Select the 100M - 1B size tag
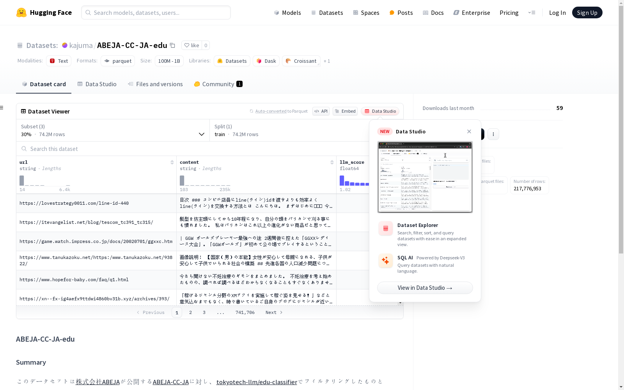624x390 pixels. (169, 61)
